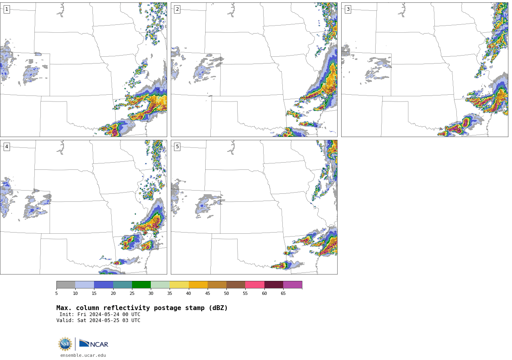Click the NCAR logo

[94, 344]
